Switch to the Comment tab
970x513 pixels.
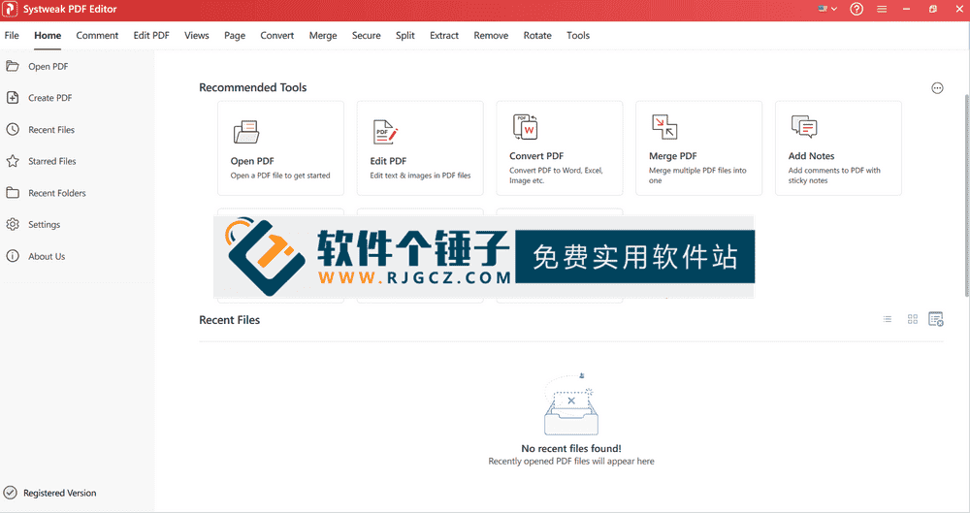click(97, 35)
